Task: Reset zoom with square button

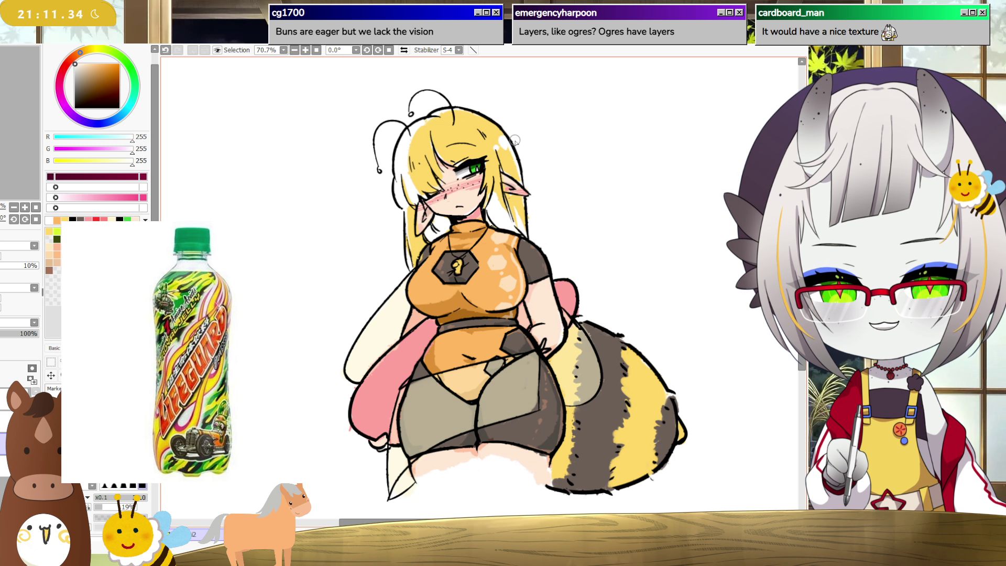Action: (x=316, y=50)
